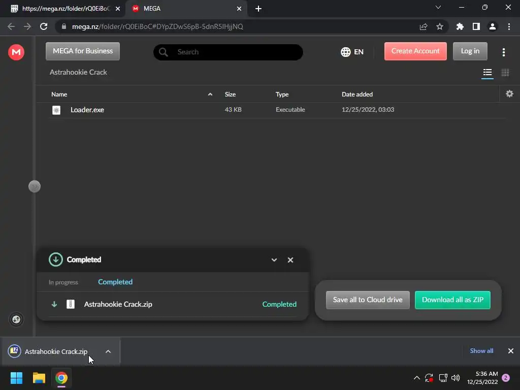The width and height of the screenshot is (520, 390).
Task: Click Astrahookie Crack folder title
Action: click(x=78, y=72)
